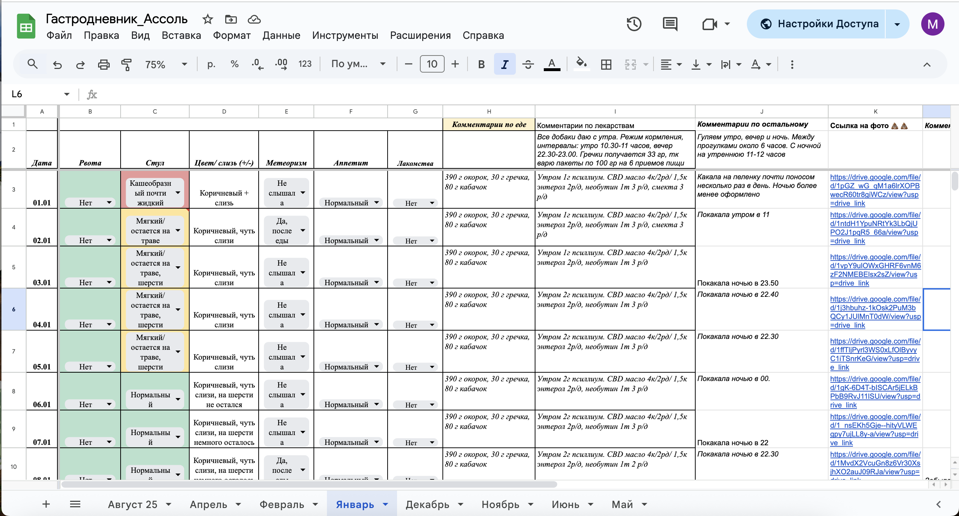Star the Гастродневник_Ассоль document

[207, 19]
